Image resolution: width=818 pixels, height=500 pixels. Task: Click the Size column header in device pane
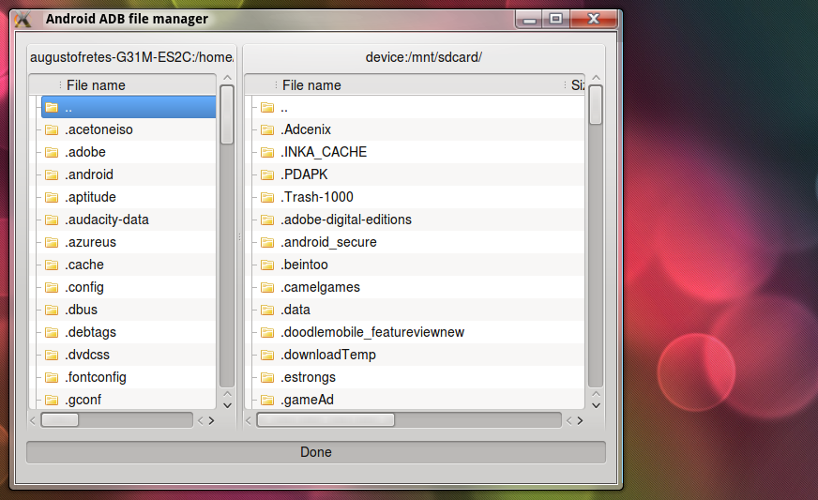coord(576,85)
